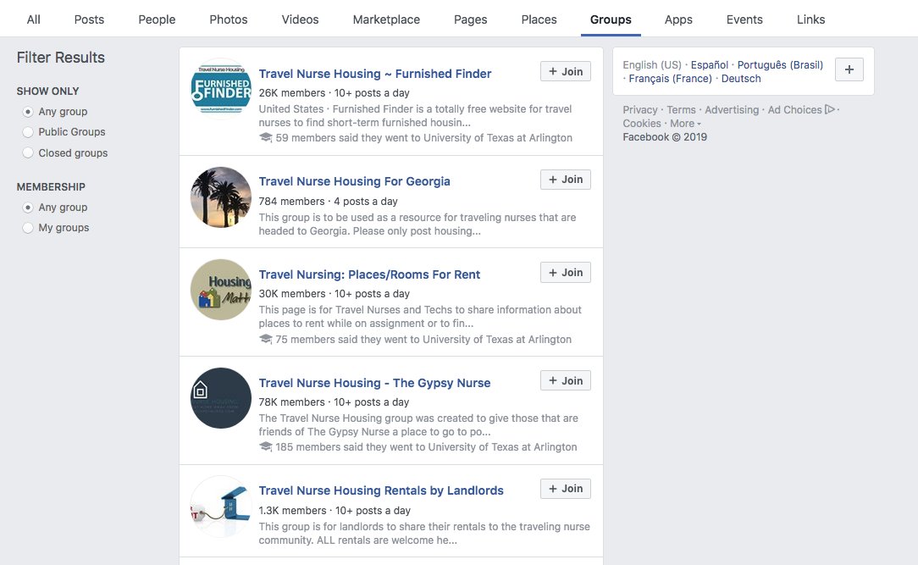Join Travel Nurse Housing For Georgia group
This screenshot has width=918, height=565.
[566, 180]
